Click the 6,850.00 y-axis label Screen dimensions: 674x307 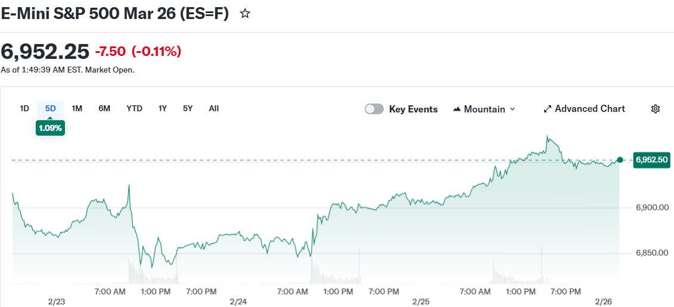pyautogui.click(x=652, y=253)
